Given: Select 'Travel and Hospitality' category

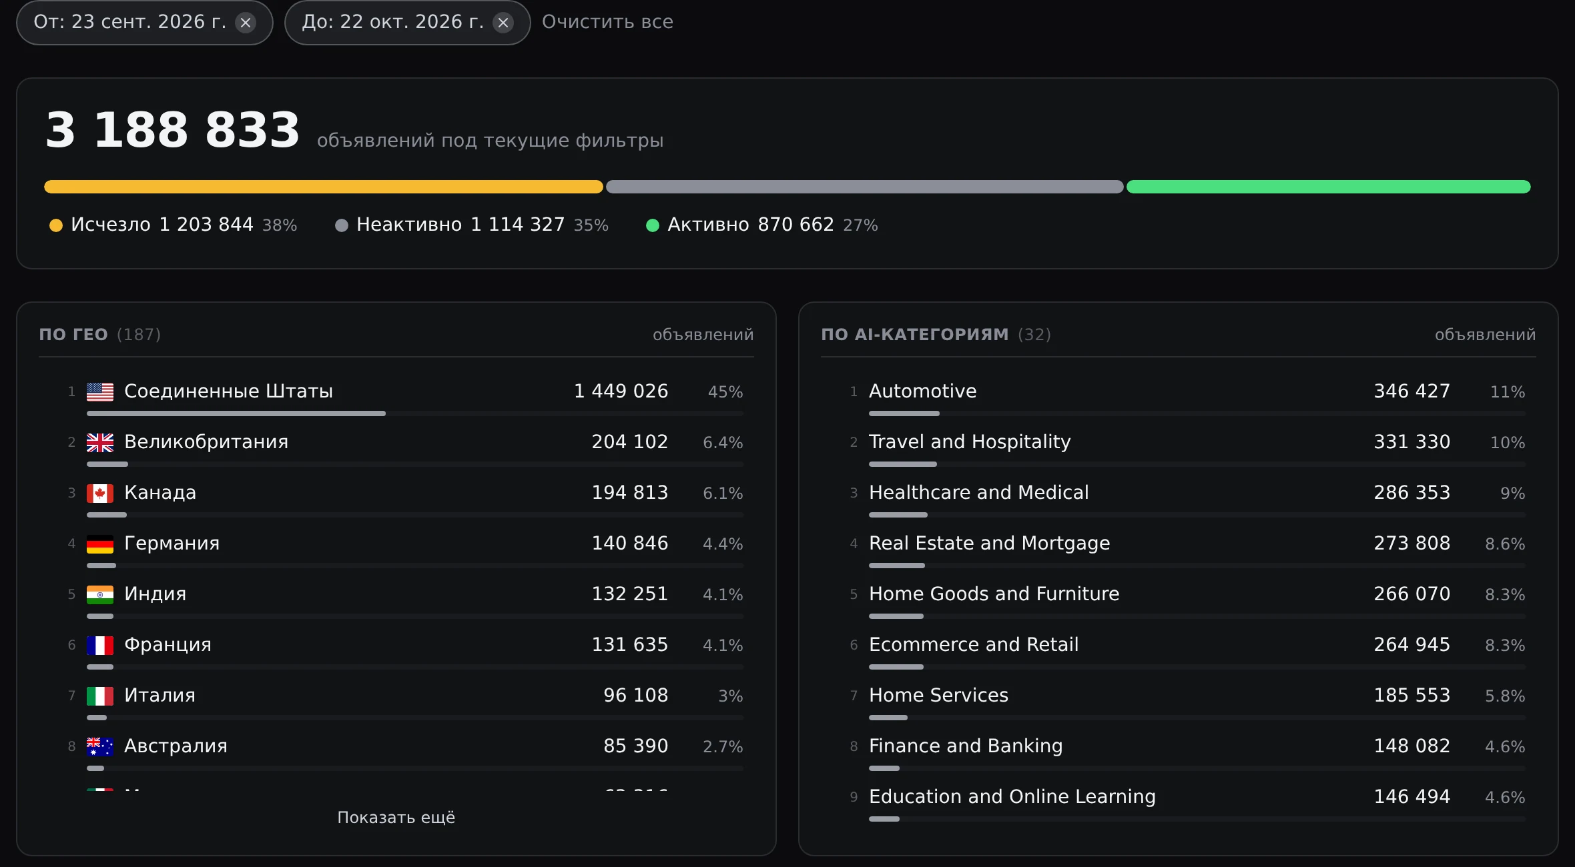Looking at the screenshot, I should [970, 442].
